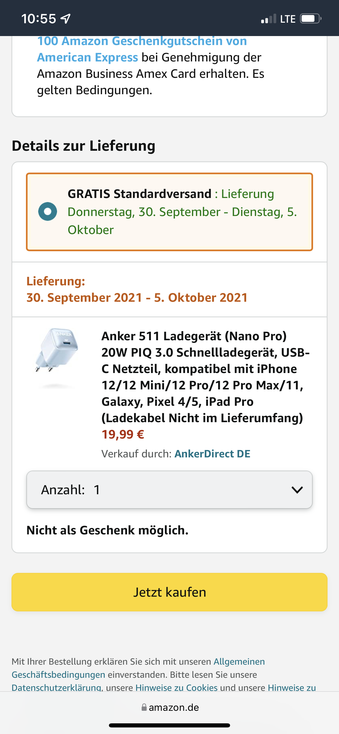Image resolution: width=339 pixels, height=734 pixels.
Task: Open the Anker 511 Ladegerät product title
Action: [206, 377]
